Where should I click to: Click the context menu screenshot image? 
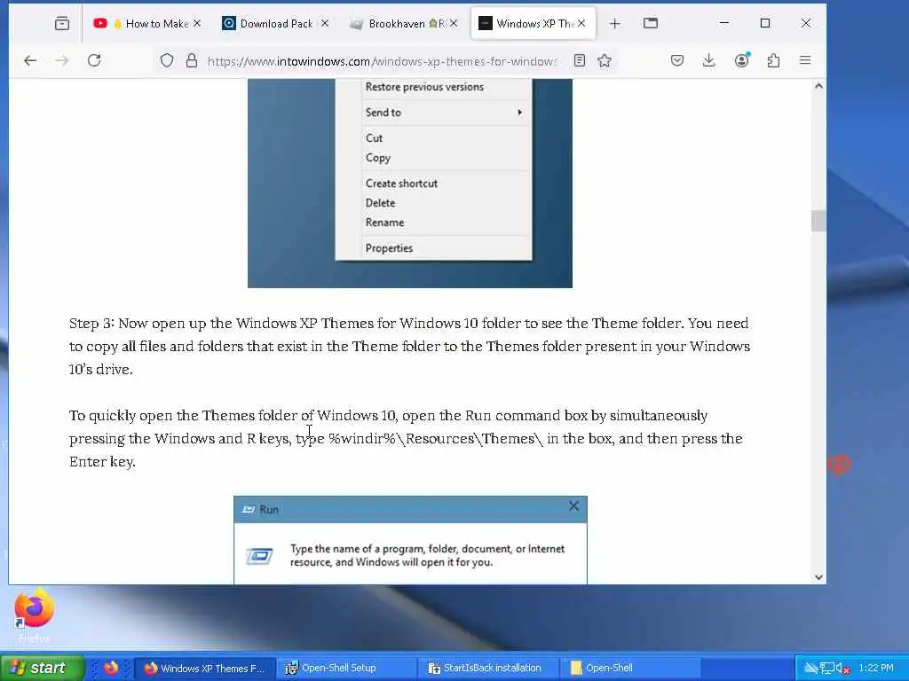[x=410, y=183]
